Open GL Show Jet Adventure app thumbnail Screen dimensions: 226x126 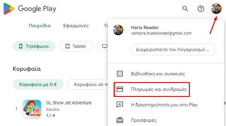[x=32, y=109]
